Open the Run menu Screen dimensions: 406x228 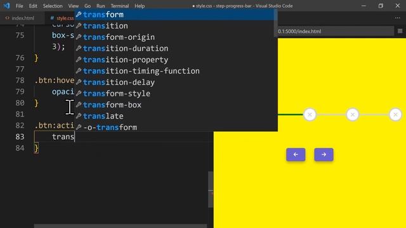click(101, 6)
